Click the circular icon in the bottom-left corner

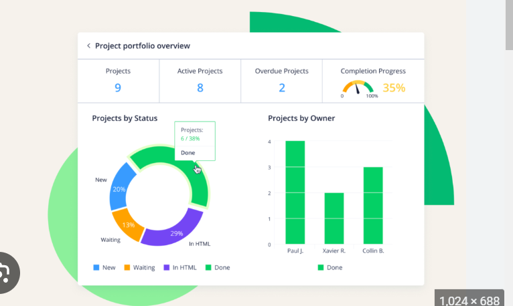point(7,273)
